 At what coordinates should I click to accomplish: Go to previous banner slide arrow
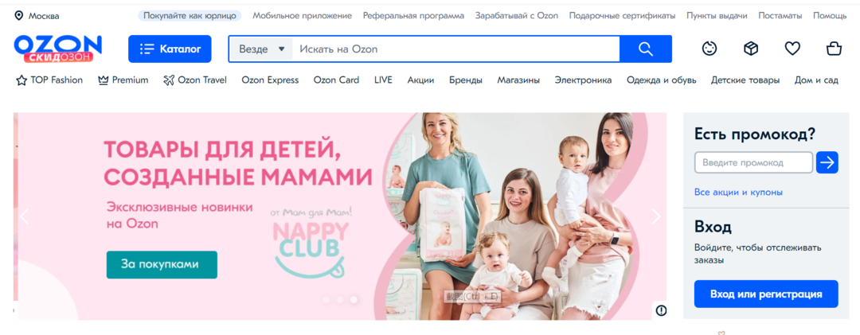(x=24, y=216)
